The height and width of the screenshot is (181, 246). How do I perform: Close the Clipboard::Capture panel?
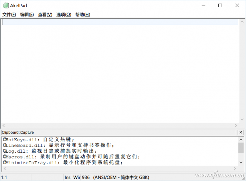pos(241,133)
